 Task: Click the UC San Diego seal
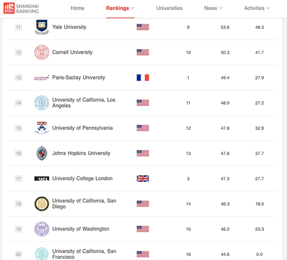(42, 204)
